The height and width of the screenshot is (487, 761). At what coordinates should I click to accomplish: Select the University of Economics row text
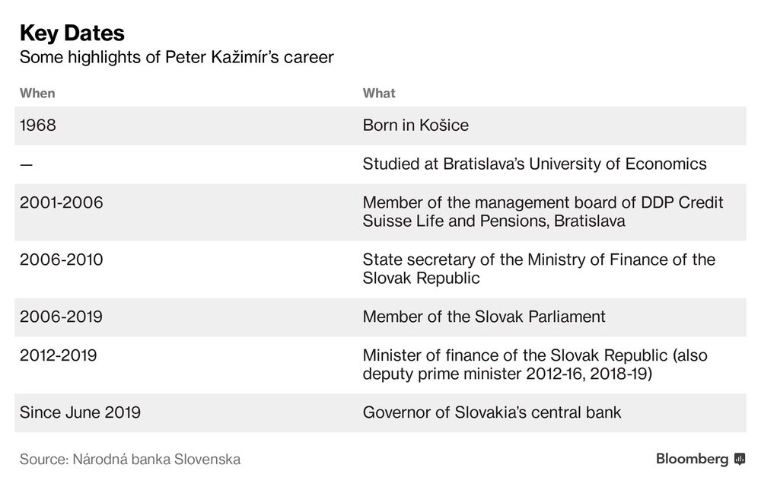(x=534, y=164)
